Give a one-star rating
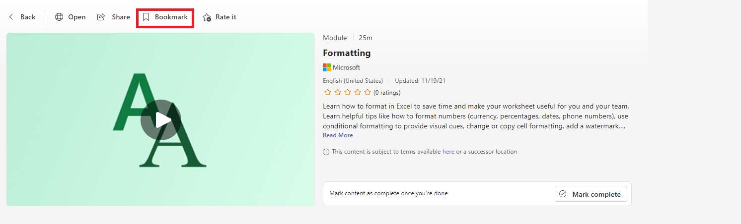Screen dimensions: 741x224 328,92
